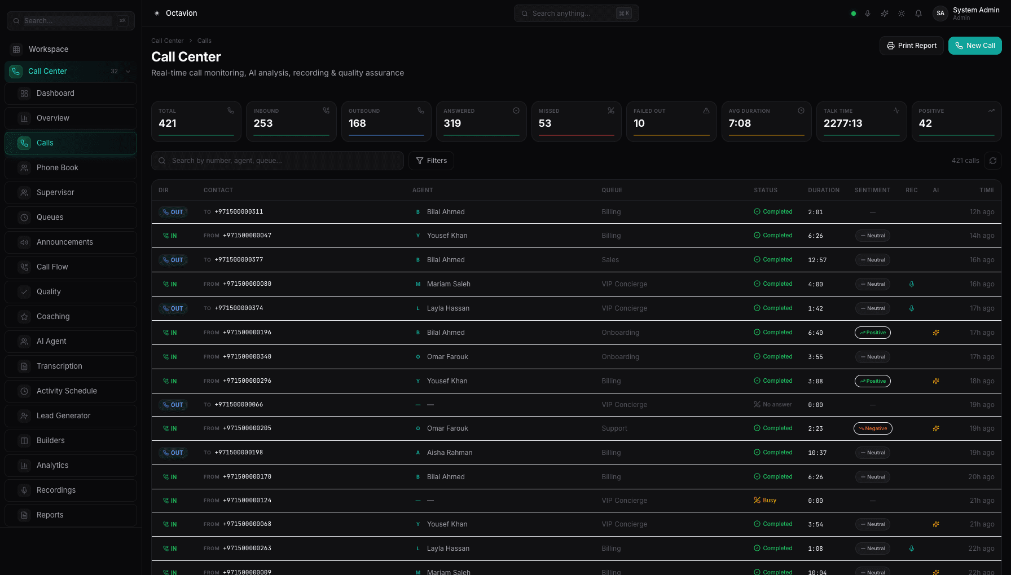Open notifications bell

(x=918, y=14)
